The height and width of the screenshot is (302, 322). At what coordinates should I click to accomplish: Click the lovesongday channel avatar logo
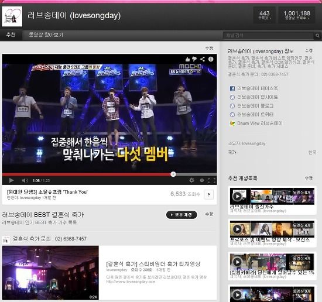(12, 16)
